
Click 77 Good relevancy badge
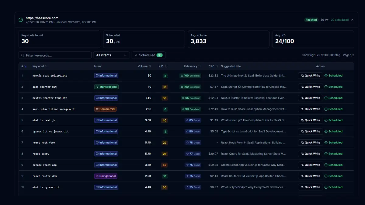click(x=193, y=154)
